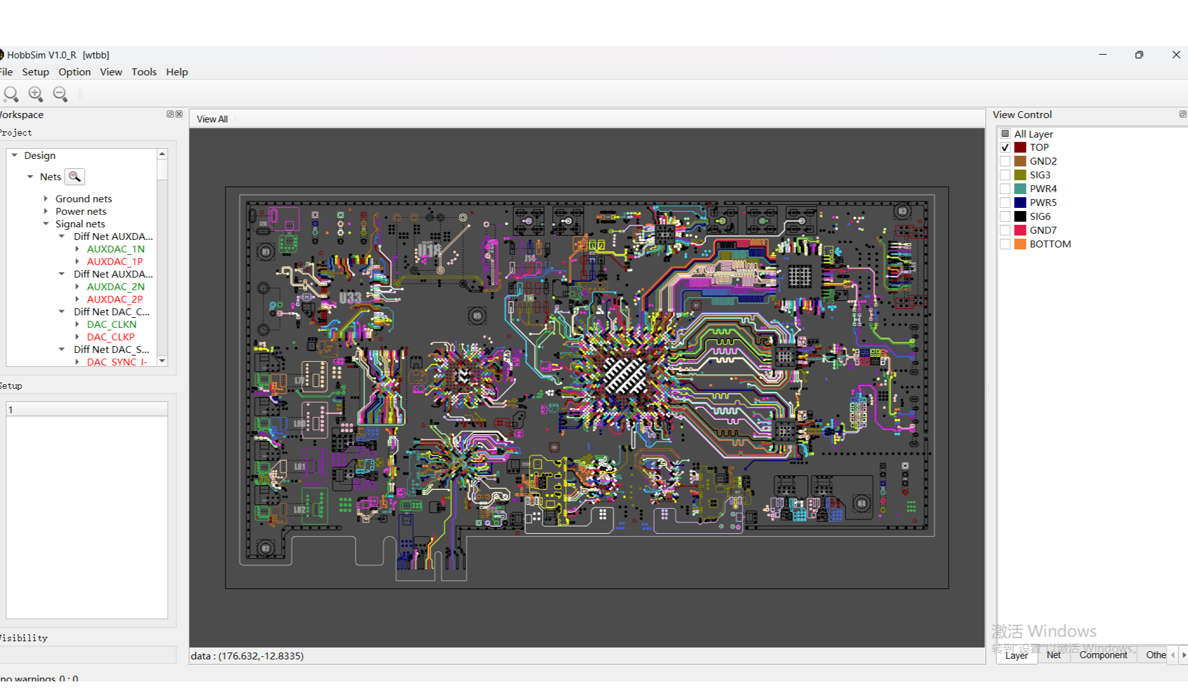Click the TOP layer red color swatch

coord(1020,148)
